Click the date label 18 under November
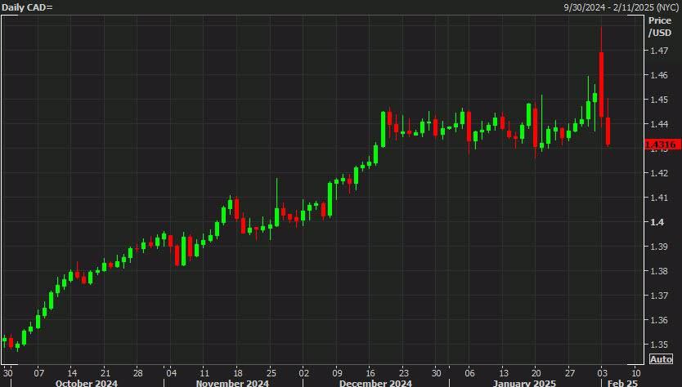This screenshot has height=387, width=682. tap(238, 372)
